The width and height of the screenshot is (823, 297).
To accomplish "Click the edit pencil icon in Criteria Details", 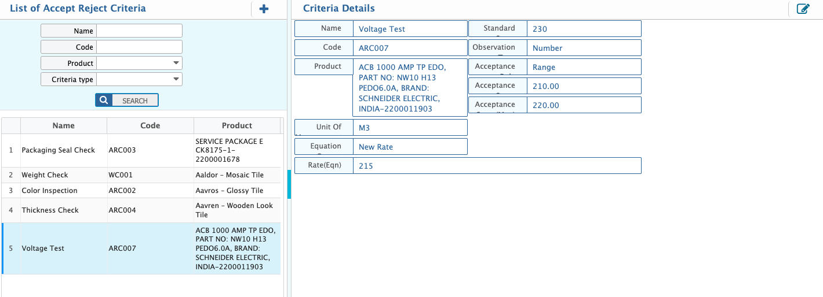I will pos(803,9).
